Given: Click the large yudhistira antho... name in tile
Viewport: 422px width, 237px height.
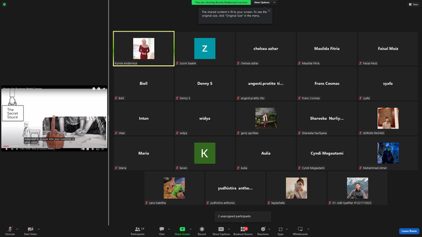Looking at the screenshot, I should pos(235,188).
